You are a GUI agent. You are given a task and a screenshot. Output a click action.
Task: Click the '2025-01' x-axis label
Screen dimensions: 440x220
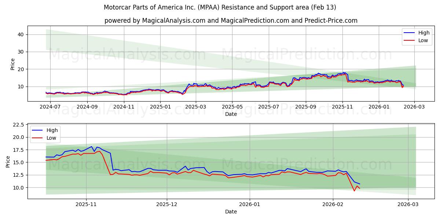click(161, 107)
